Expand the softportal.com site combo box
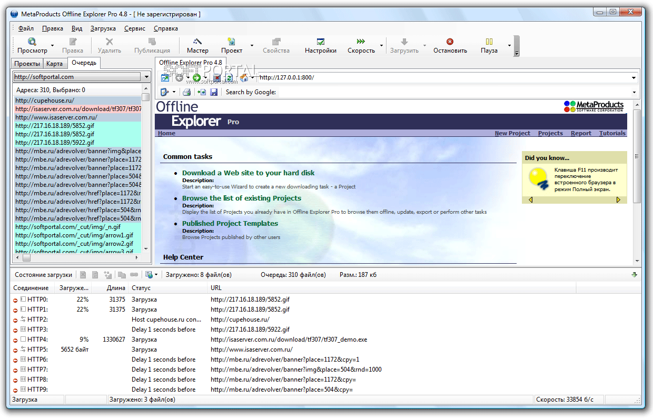Image resolution: width=653 pixels, height=419 pixels. 146,77
